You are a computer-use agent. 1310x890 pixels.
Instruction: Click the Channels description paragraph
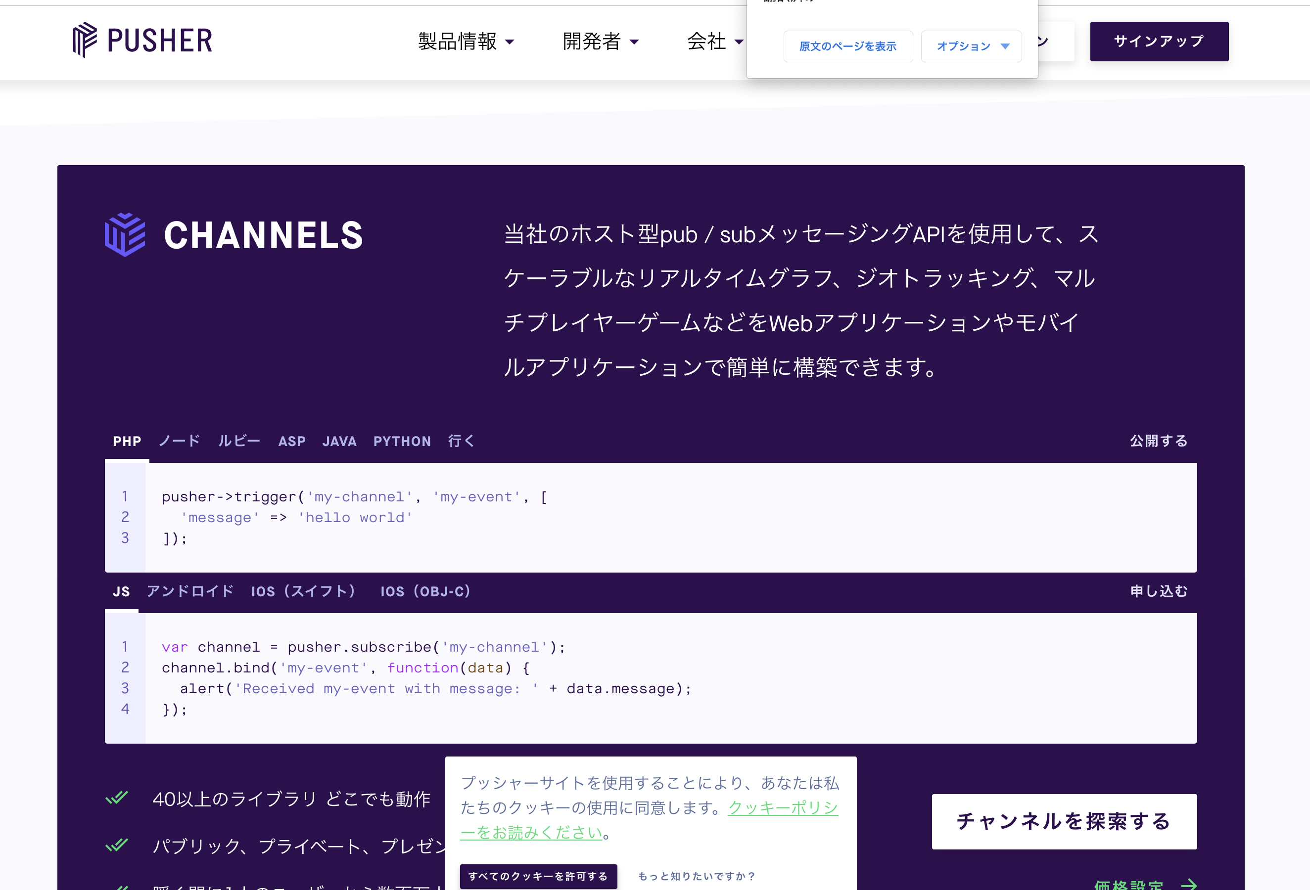tap(801, 300)
